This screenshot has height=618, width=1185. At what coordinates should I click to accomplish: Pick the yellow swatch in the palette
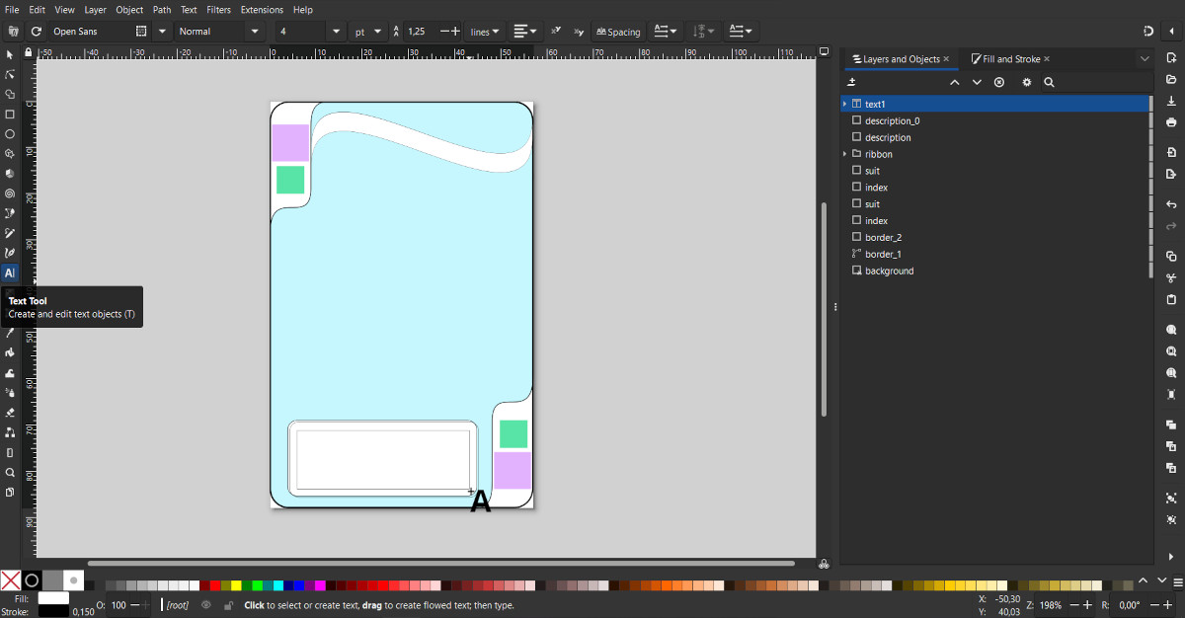click(236, 585)
